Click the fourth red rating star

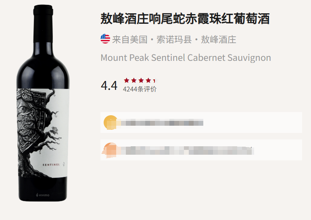148,81
